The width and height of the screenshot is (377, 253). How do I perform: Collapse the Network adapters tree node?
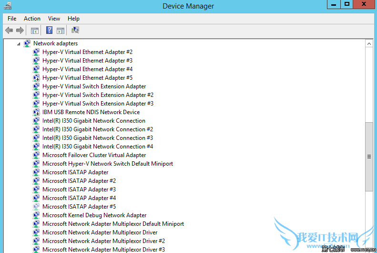pos(19,44)
